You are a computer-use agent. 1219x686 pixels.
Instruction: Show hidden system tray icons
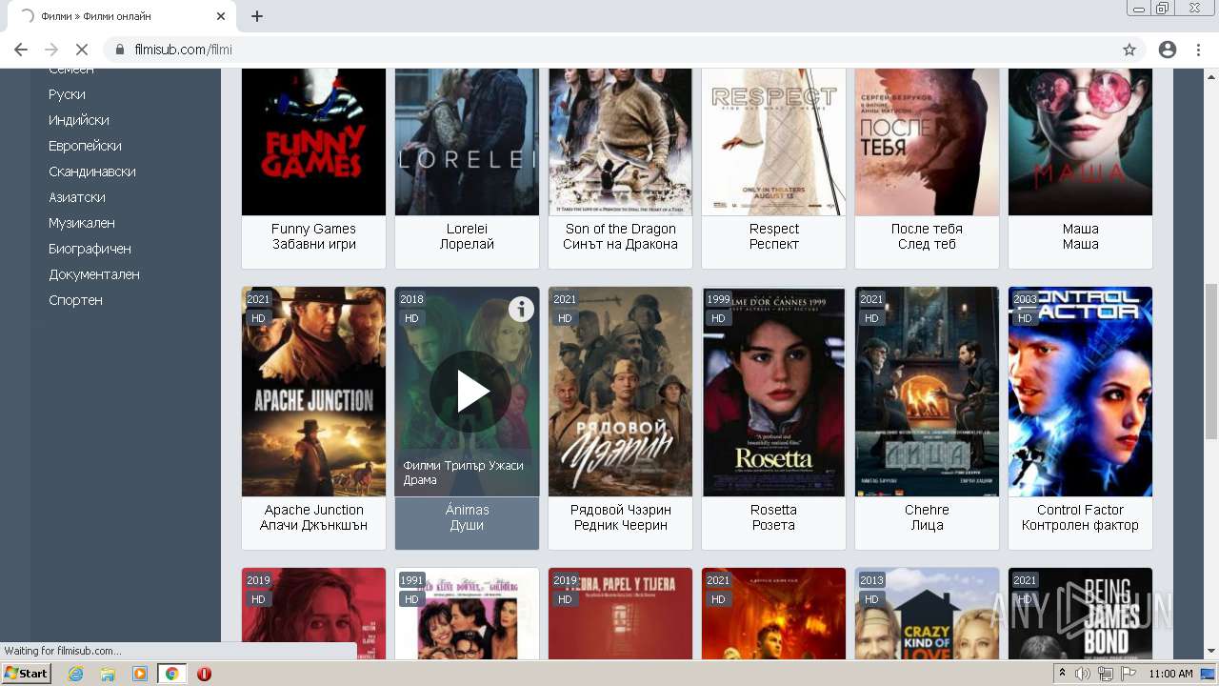1062,674
